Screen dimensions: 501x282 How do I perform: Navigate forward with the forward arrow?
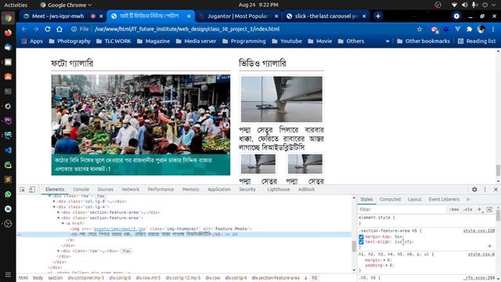[x=36, y=29]
